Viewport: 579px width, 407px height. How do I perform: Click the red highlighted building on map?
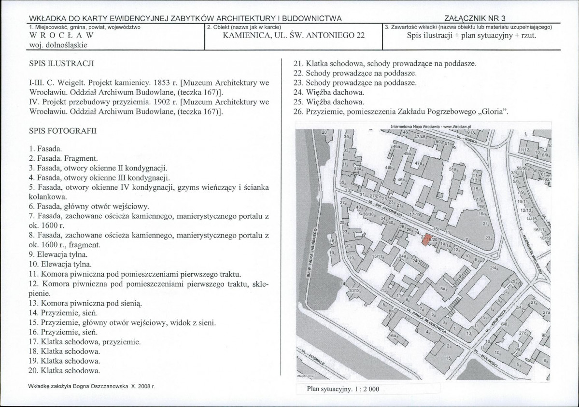tap(426, 239)
